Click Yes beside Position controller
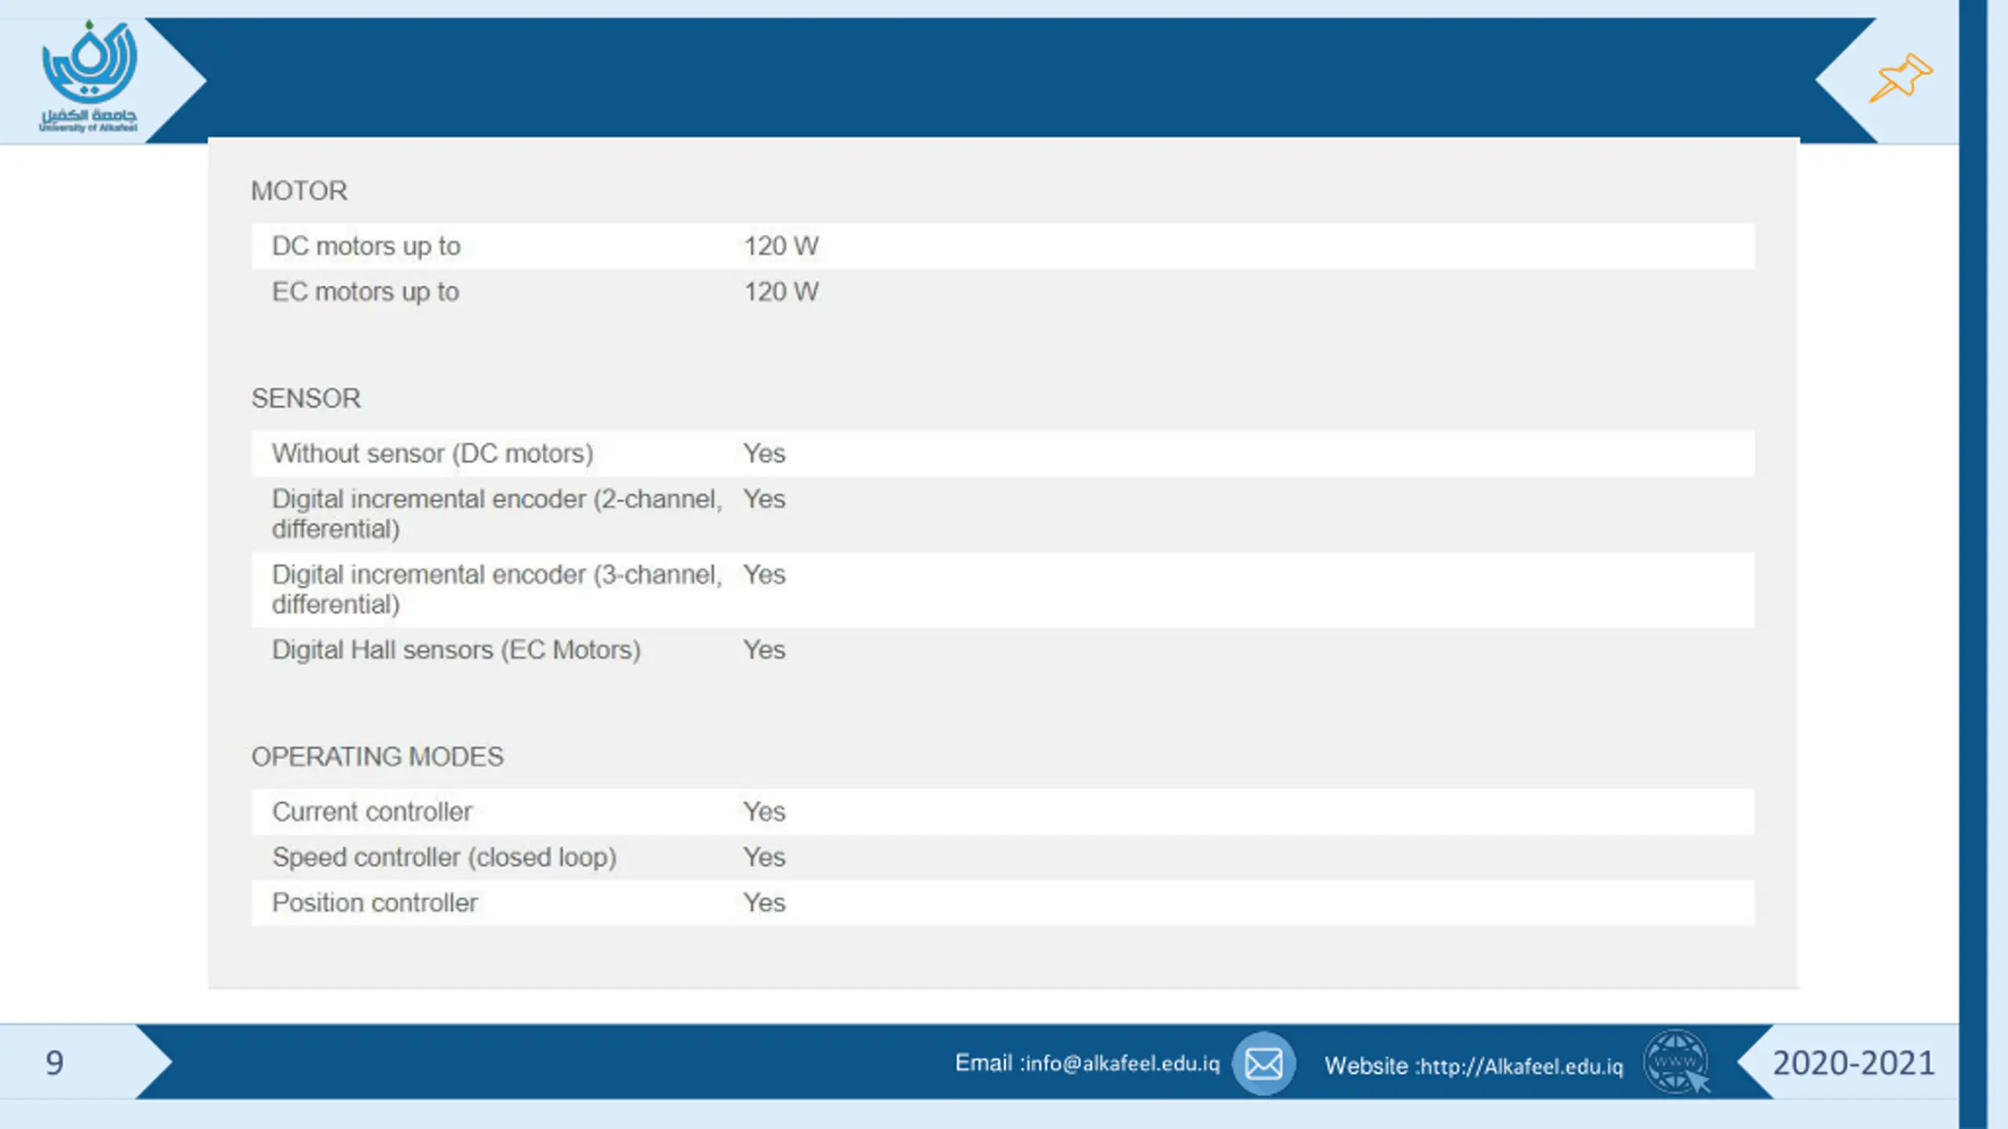The image size is (2008, 1129). [x=764, y=902]
